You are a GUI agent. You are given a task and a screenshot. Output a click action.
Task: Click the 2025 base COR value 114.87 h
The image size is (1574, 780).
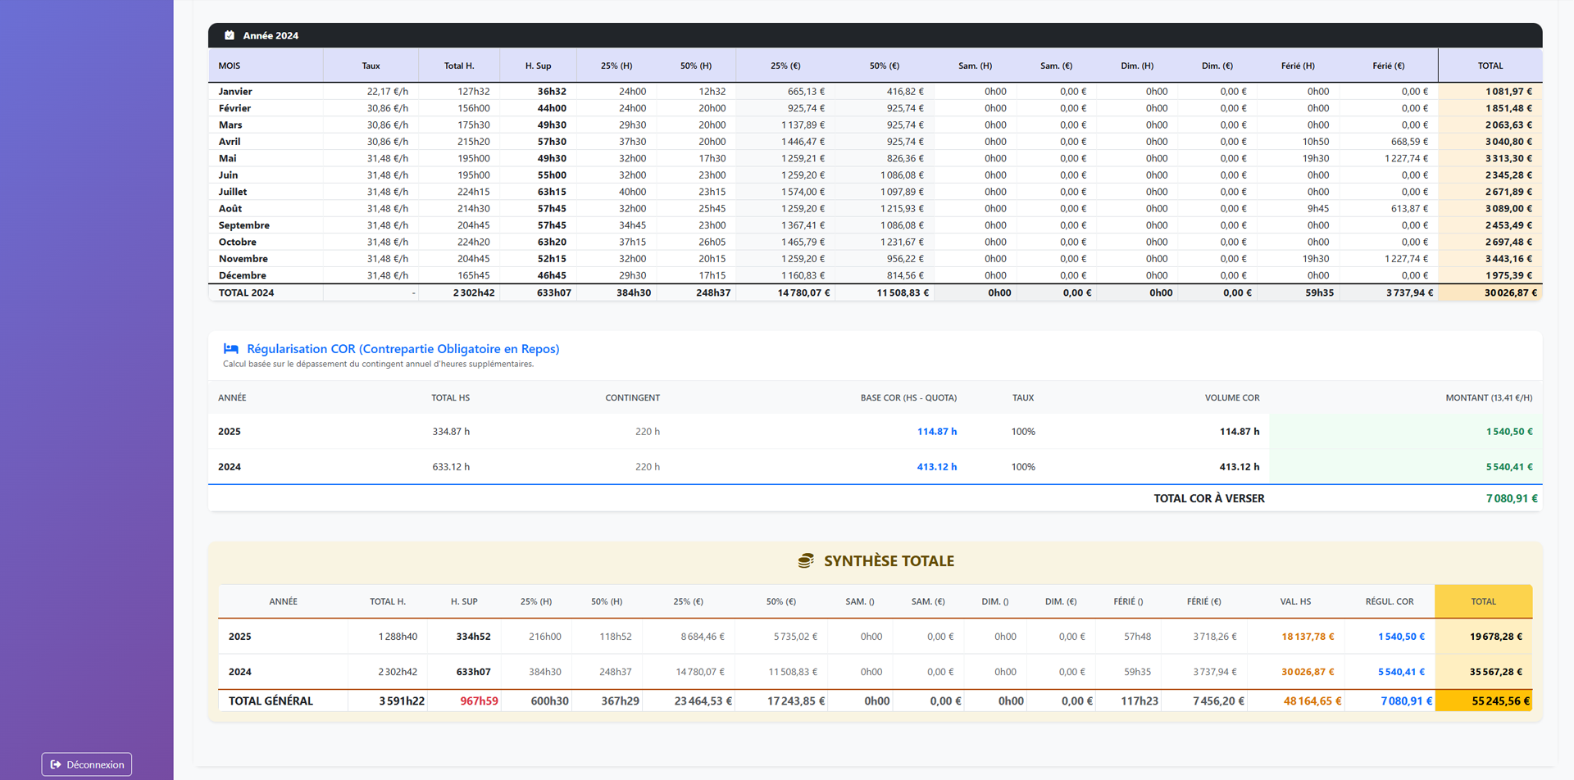pyautogui.click(x=936, y=432)
